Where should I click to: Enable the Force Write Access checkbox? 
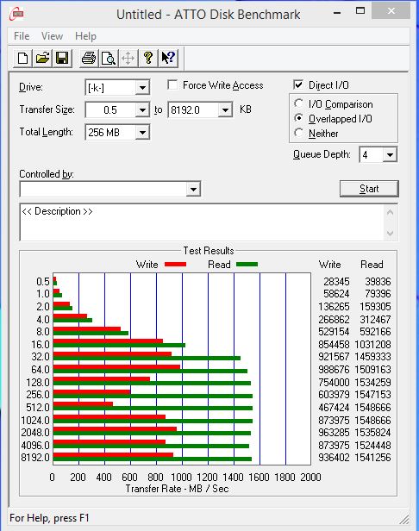(x=172, y=84)
